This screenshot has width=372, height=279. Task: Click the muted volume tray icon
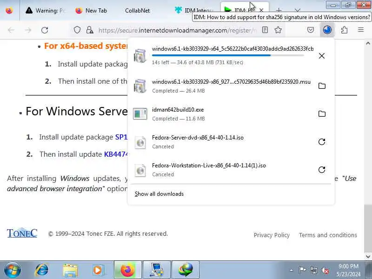point(325,270)
